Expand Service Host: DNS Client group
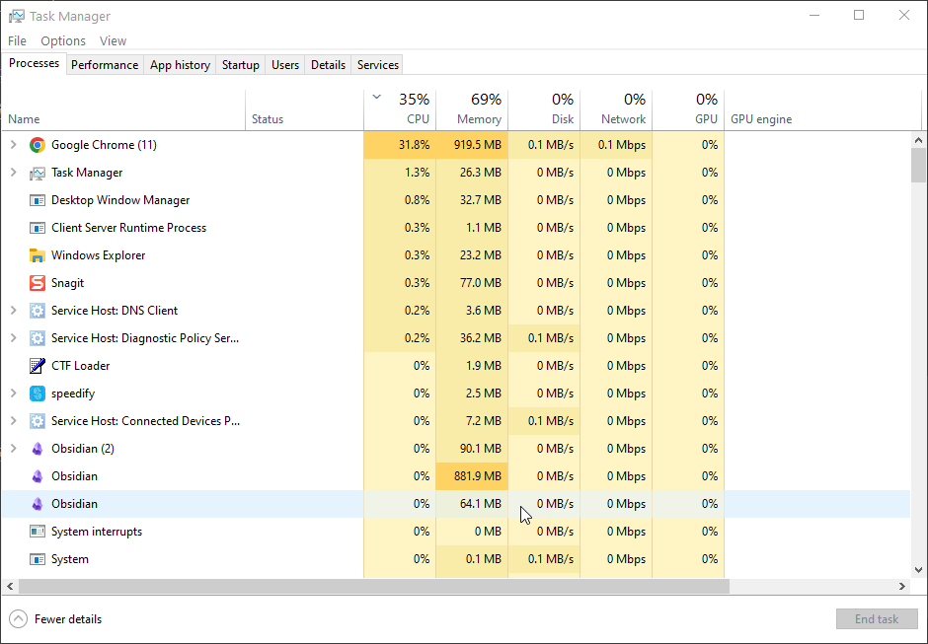The width and height of the screenshot is (928, 644). coord(14,311)
